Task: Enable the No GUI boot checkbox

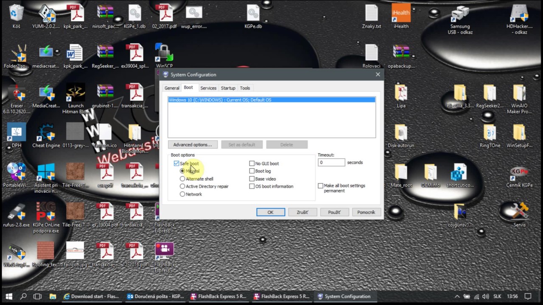Action: coord(252,164)
